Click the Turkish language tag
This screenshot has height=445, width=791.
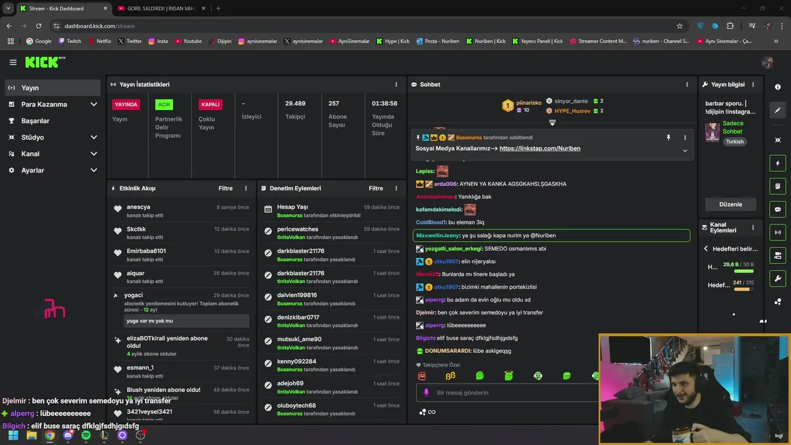click(x=735, y=142)
